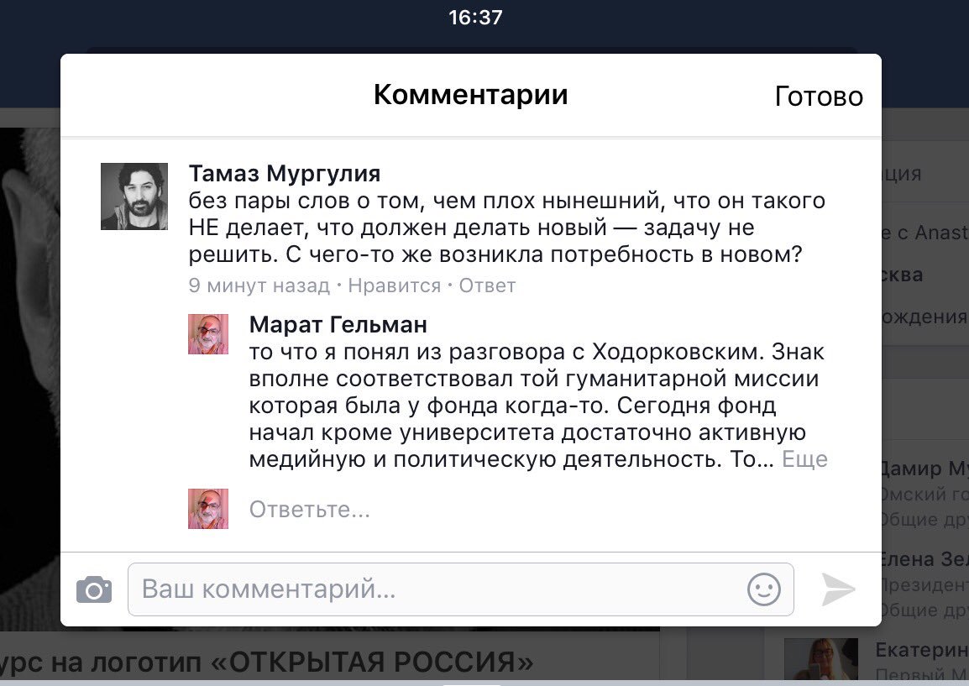Image resolution: width=969 pixels, height=686 pixels.
Task: Open Тамаз Мургулия's profile photo
Action: click(134, 196)
